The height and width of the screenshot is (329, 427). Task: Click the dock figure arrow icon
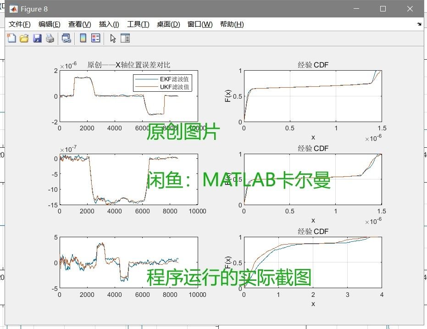[x=419, y=24]
